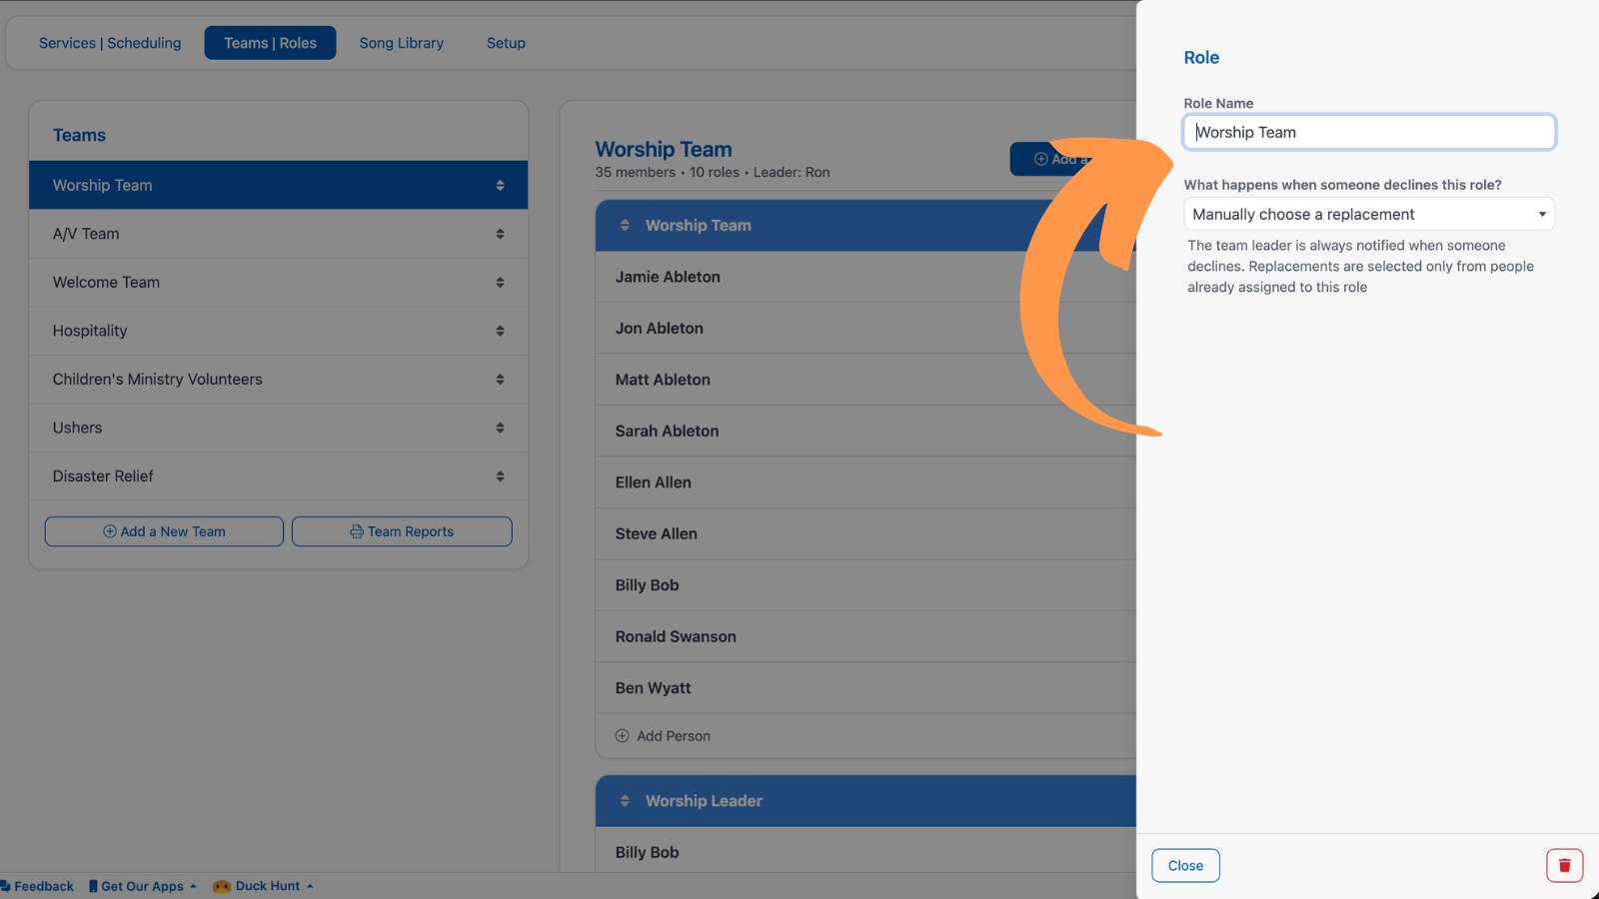Image resolution: width=1599 pixels, height=899 pixels.
Task: Click reorder arrows on Worship Leader role header
Action: pos(625,801)
